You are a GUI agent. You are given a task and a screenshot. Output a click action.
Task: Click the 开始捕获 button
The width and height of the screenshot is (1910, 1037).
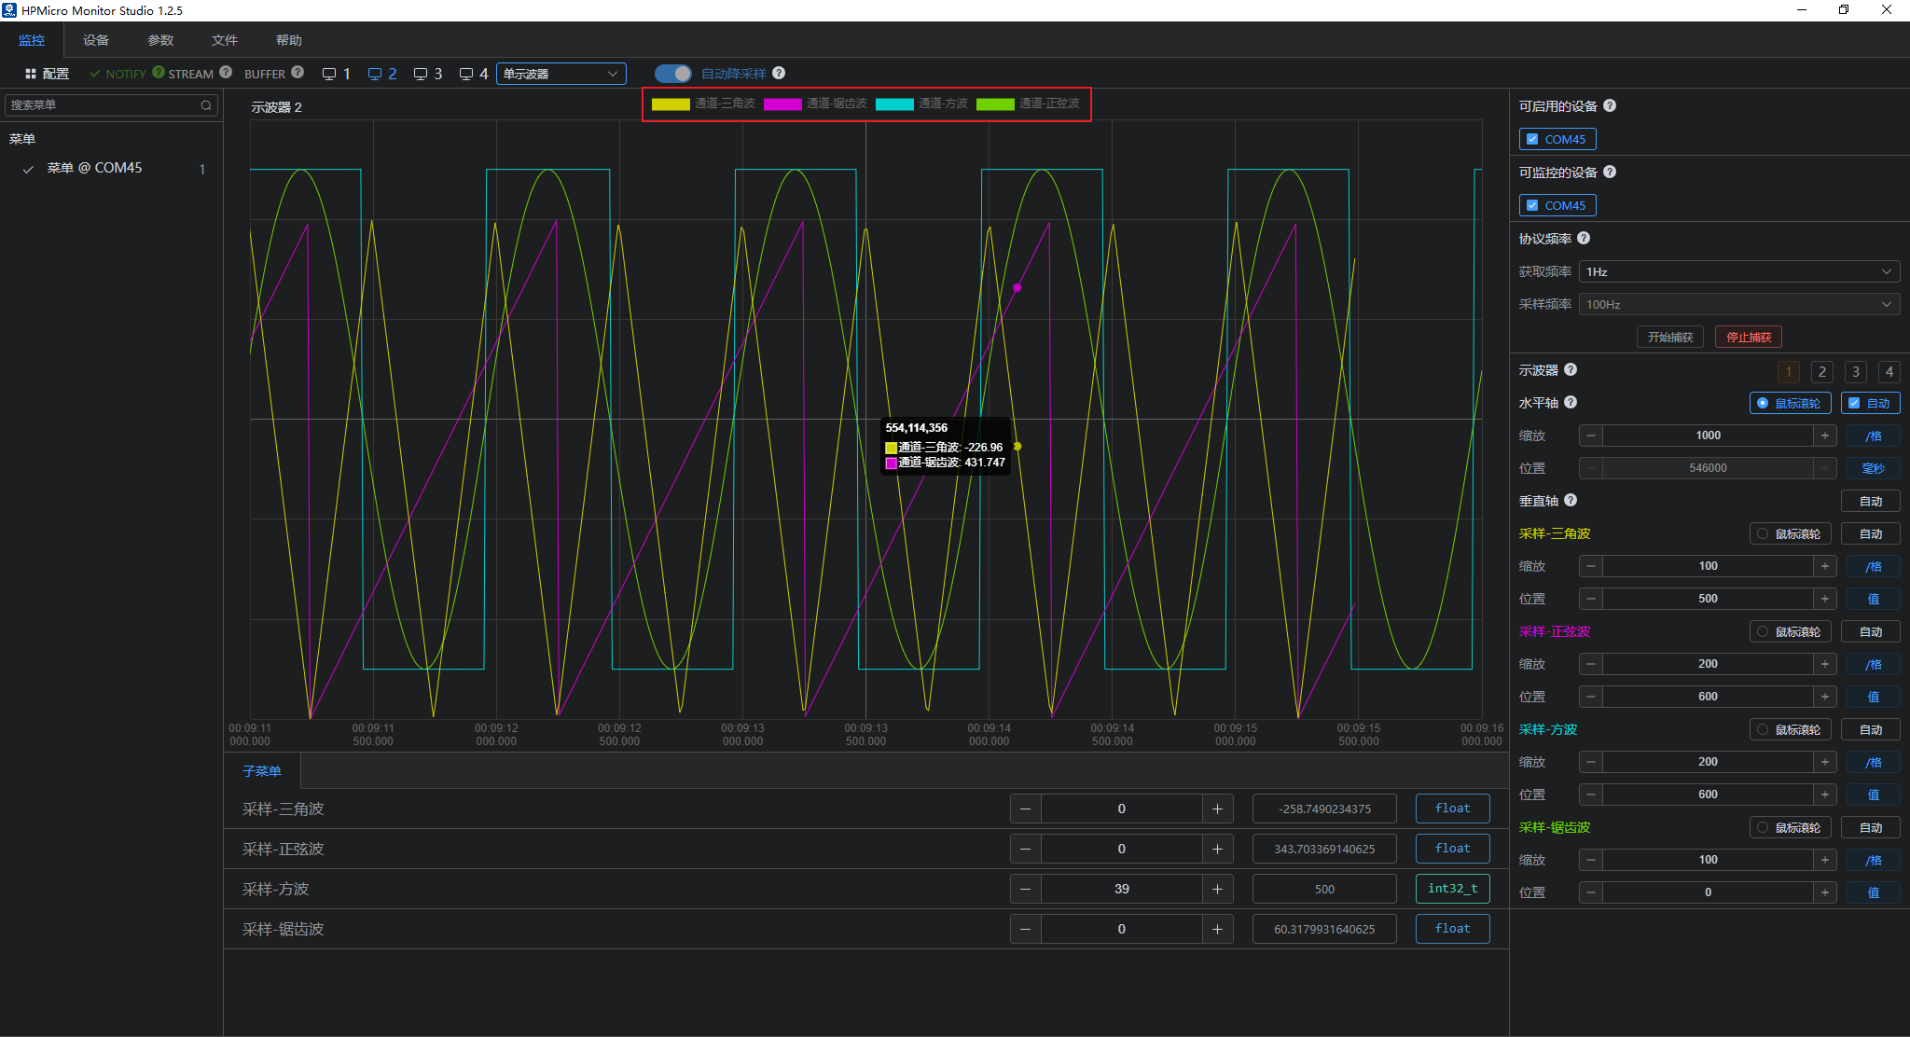(1670, 337)
